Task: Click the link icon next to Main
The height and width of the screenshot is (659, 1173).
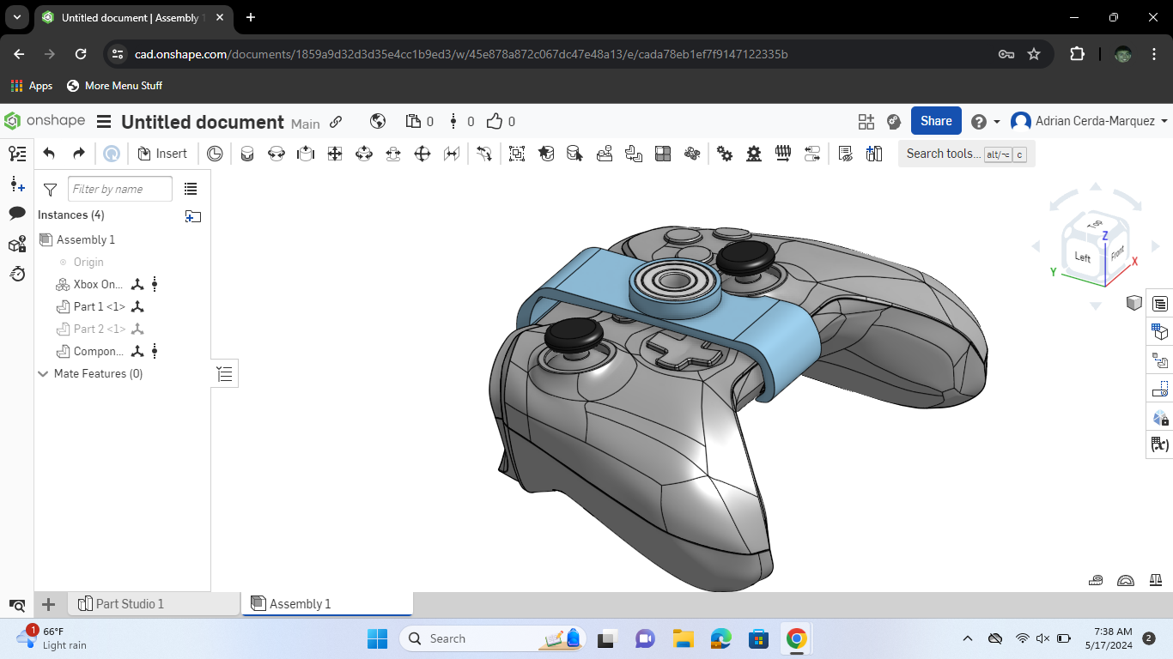Action: [x=336, y=122]
